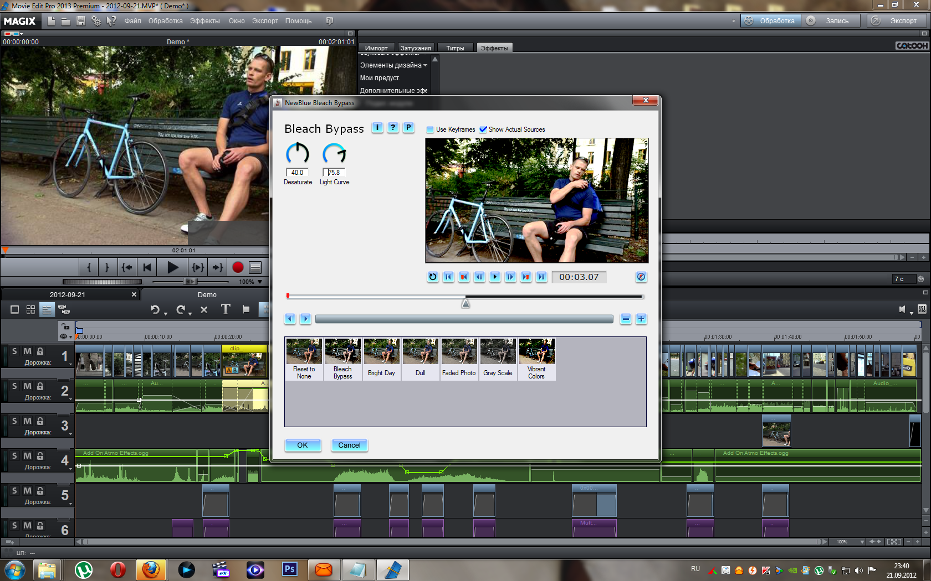This screenshot has width=931, height=581.
Task: Switch to the 'Импорт' tab
Action: point(376,48)
